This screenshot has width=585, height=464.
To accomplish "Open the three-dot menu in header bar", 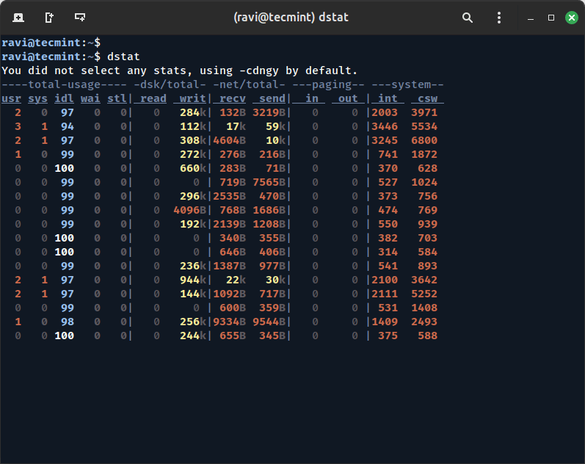I will [498, 17].
